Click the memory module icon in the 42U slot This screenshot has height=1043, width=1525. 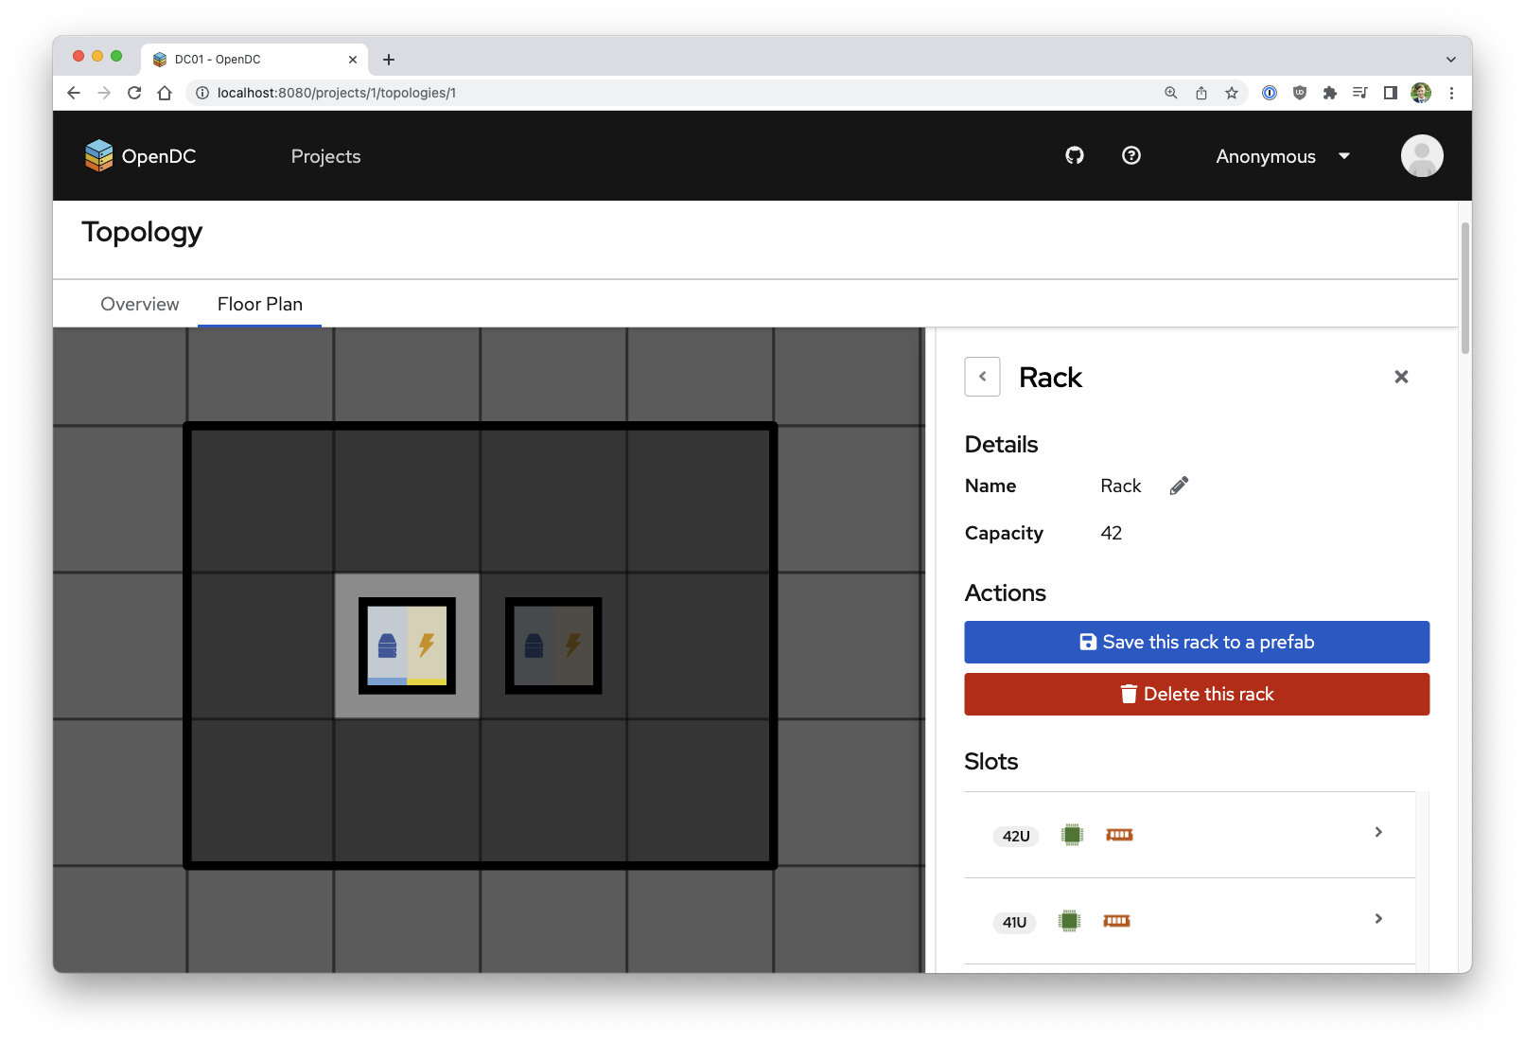tap(1119, 835)
